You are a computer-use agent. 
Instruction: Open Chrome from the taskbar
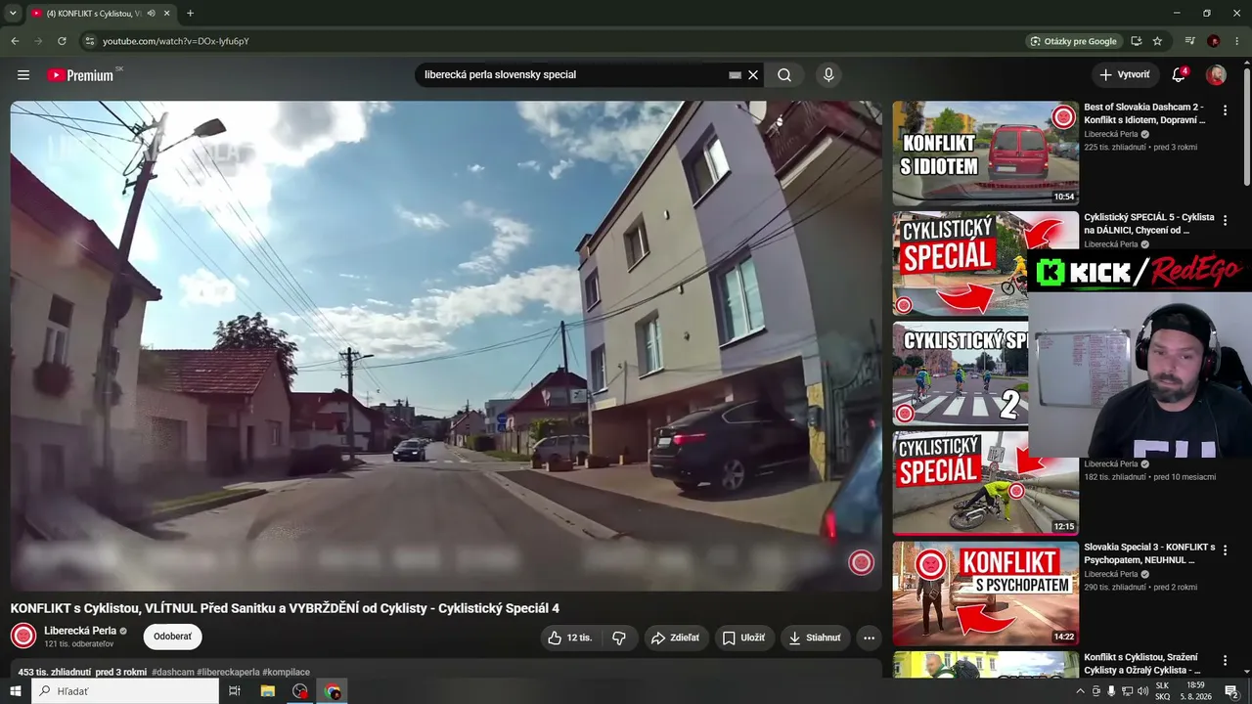coord(334,691)
